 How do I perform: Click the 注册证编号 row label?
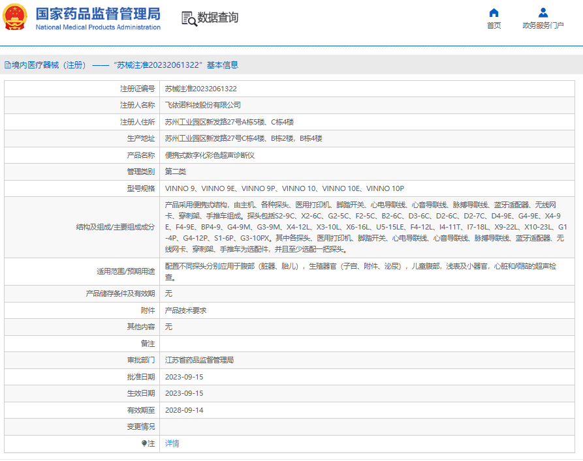[137, 89]
